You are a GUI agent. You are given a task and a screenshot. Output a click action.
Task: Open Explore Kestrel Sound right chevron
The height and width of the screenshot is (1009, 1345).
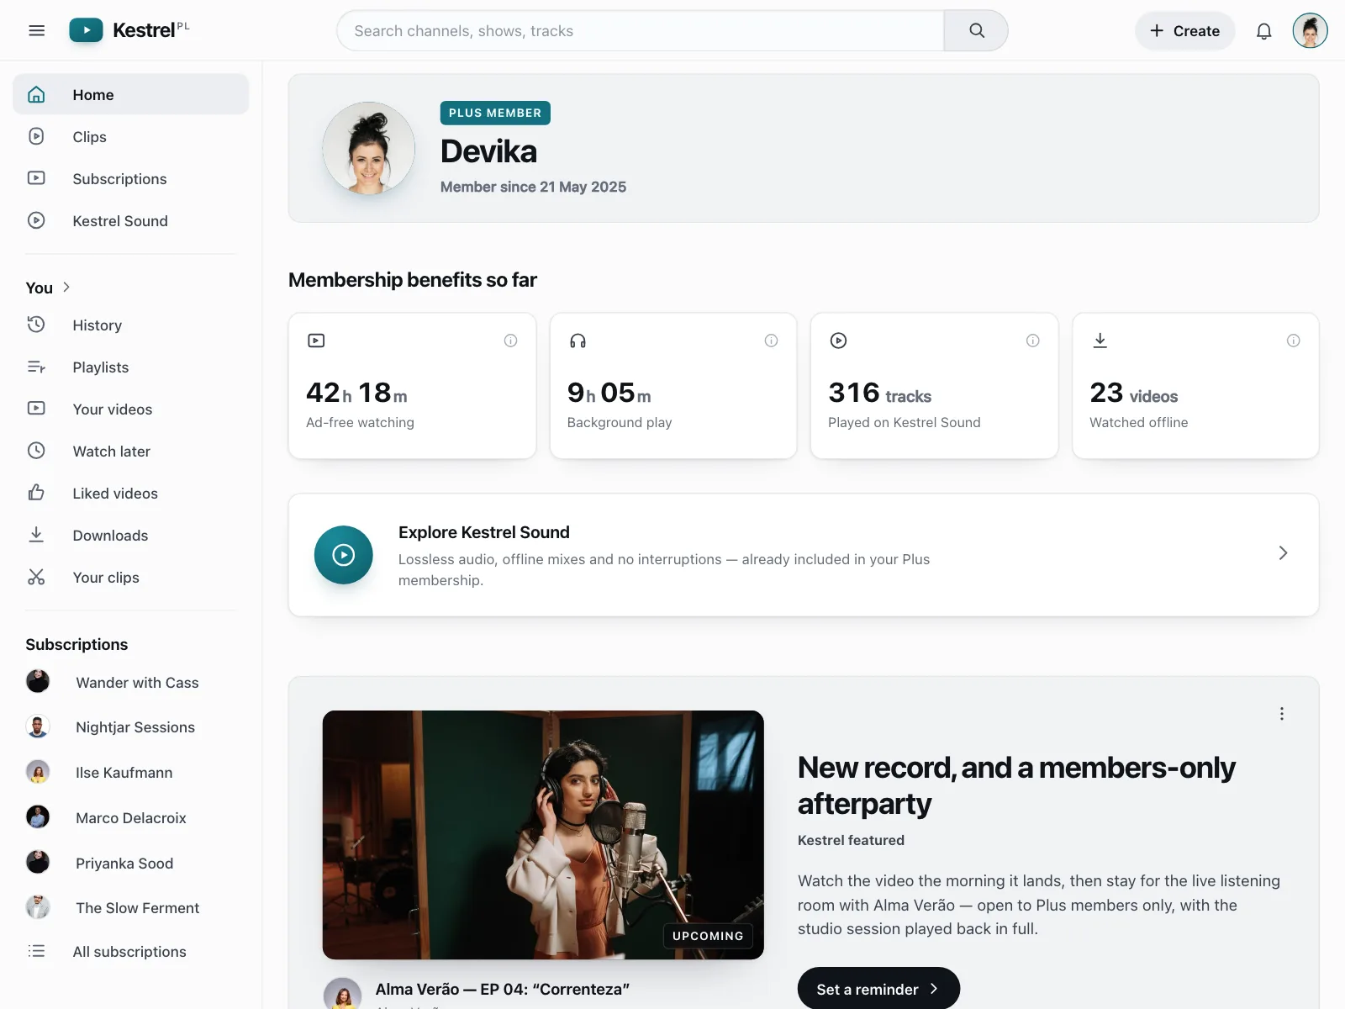(x=1283, y=553)
